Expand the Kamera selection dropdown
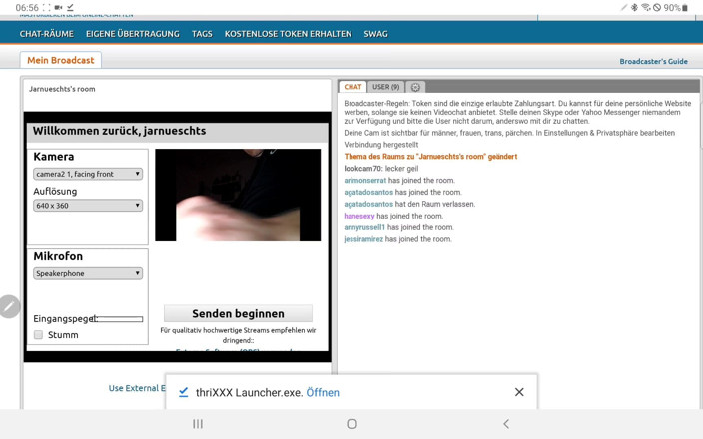 pyautogui.click(x=88, y=174)
